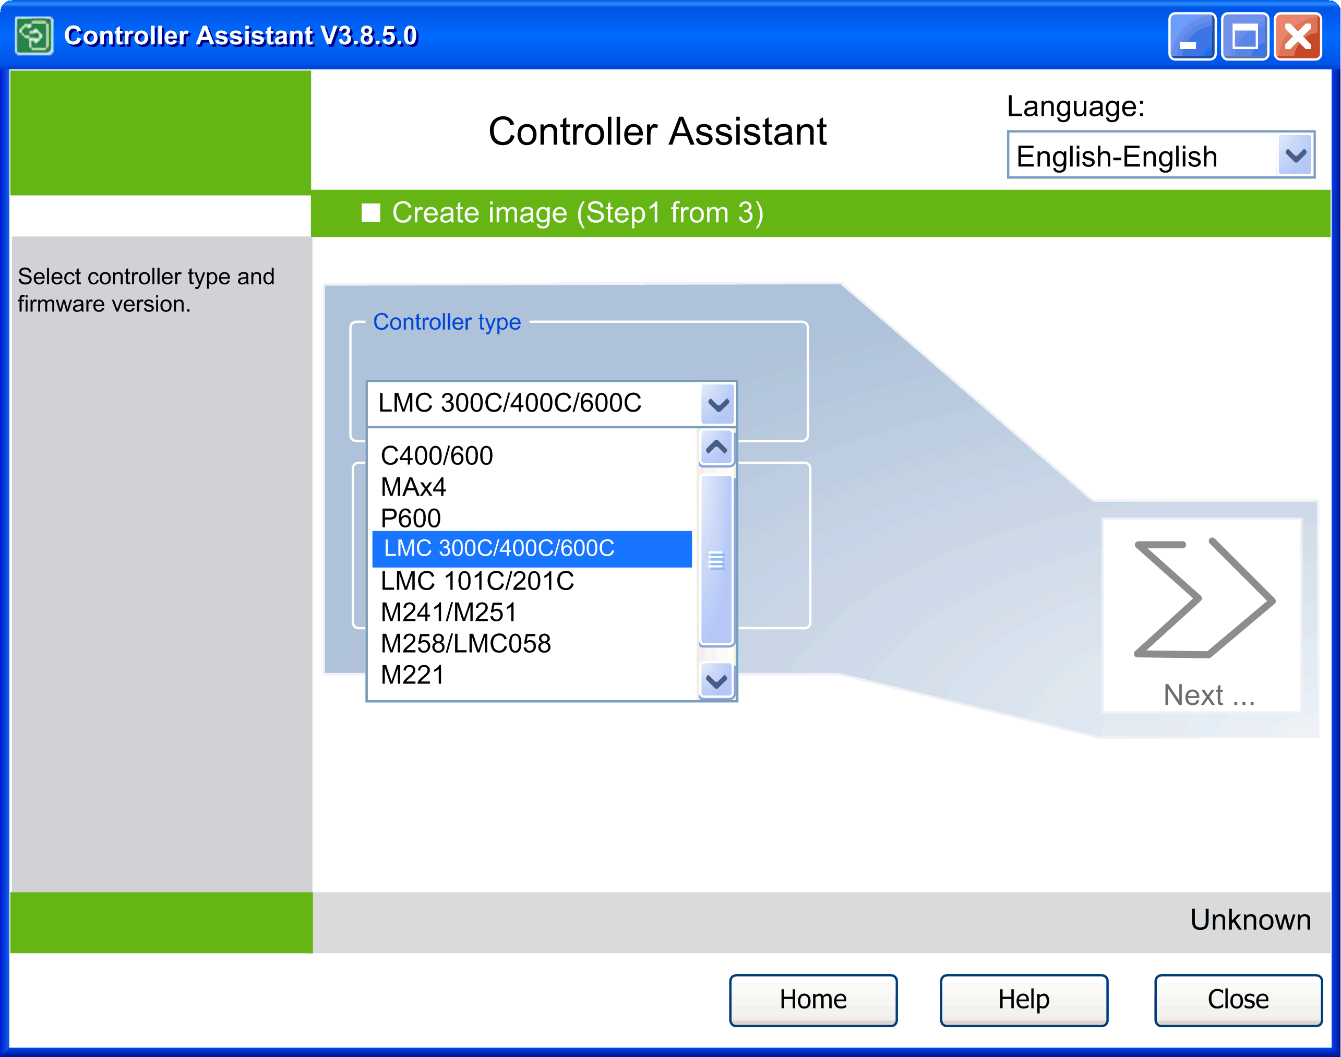Click the controller list scrollbar thumb

(x=716, y=560)
